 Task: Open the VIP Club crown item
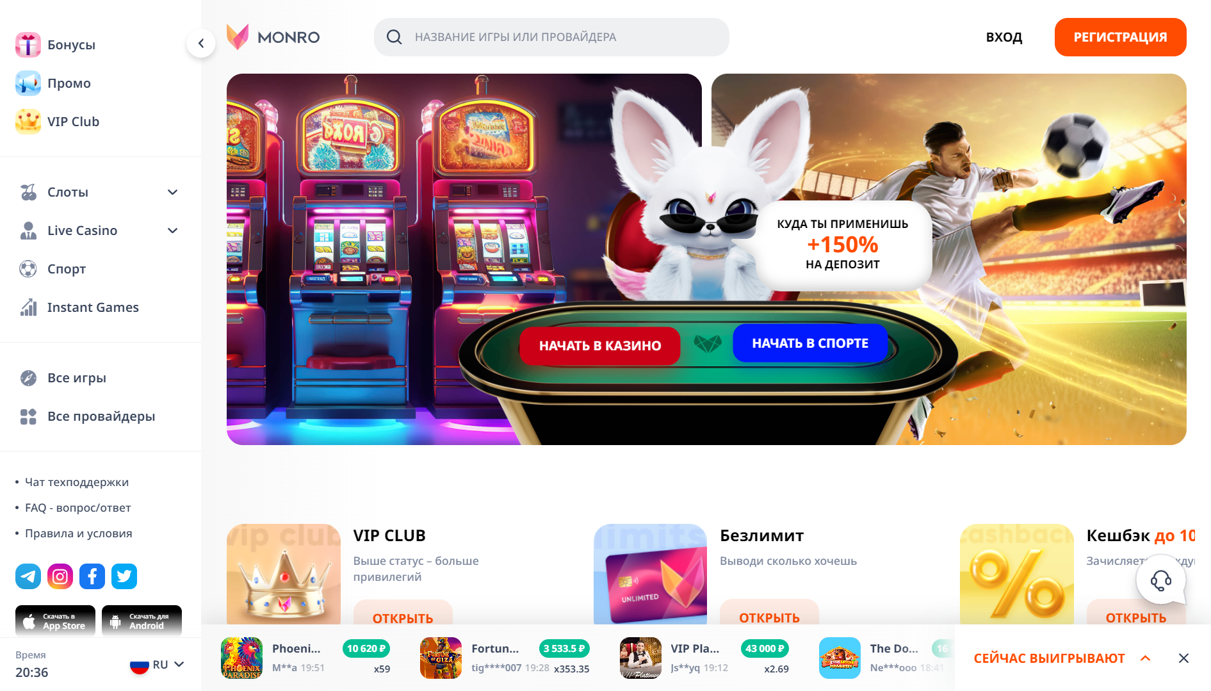[58, 122]
